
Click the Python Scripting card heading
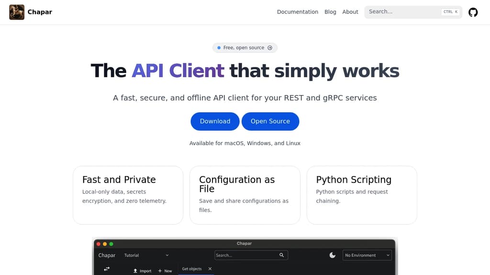tap(354, 180)
